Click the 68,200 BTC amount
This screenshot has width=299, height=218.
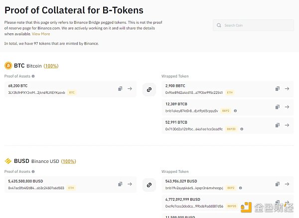click(x=18, y=86)
